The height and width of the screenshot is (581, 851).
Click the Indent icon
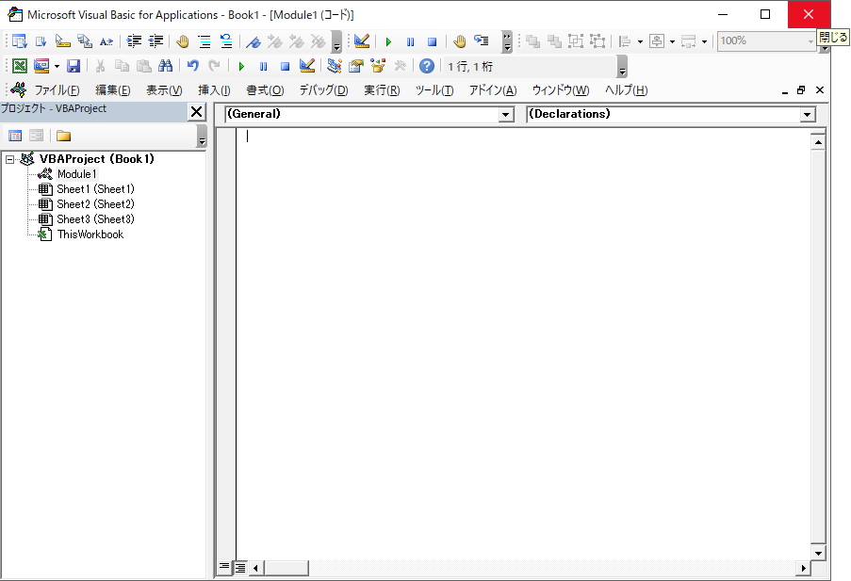point(134,41)
